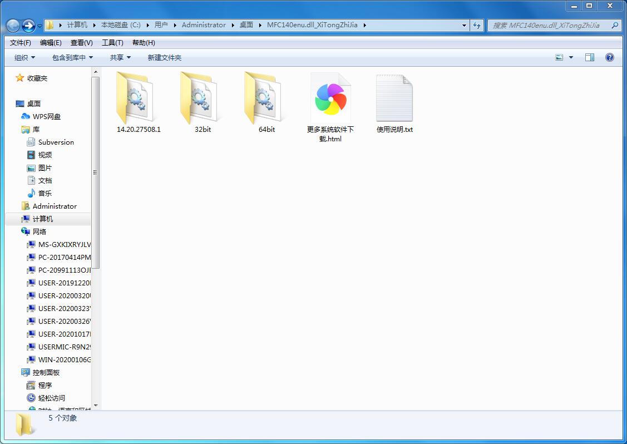Image resolution: width=627 pixels, height=444 pixels.
Task: Select Administrator in navigation pane
Action: pos(55,206)
